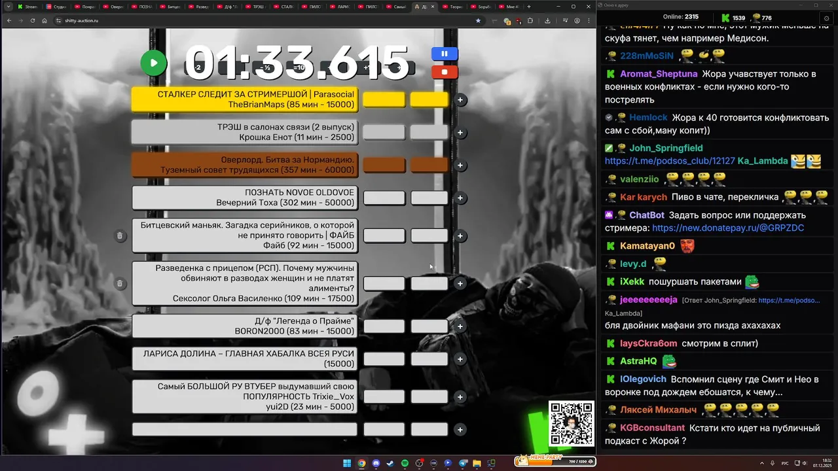Click the QR code image
Screen dimensions: 838x471
571,423
